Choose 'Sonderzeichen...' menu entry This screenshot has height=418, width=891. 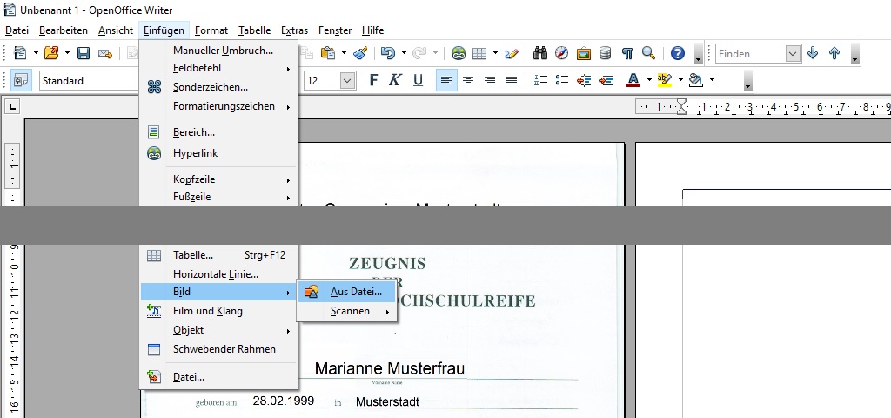[210, 87]
